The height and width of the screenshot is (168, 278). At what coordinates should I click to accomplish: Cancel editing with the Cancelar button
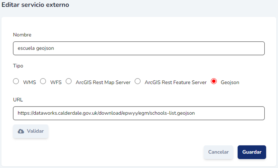point(218,152)
